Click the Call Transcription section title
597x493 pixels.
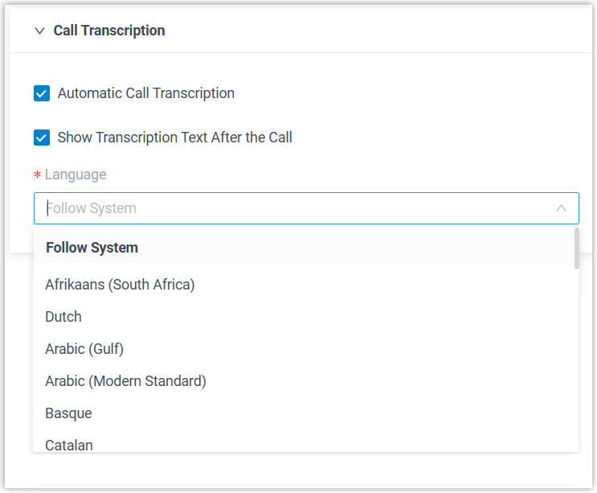(109, 31)
